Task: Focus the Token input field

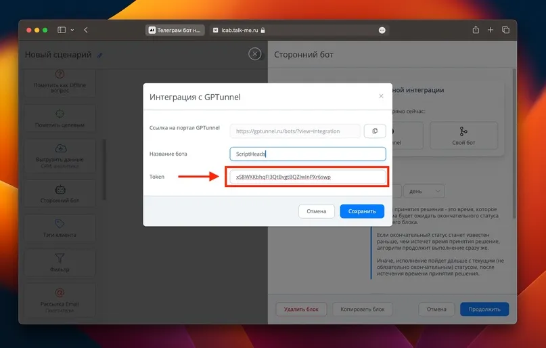Action: coord(307,177)
